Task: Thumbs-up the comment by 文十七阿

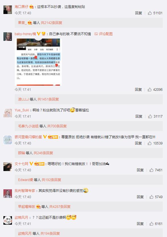Action: click(151, 170)
